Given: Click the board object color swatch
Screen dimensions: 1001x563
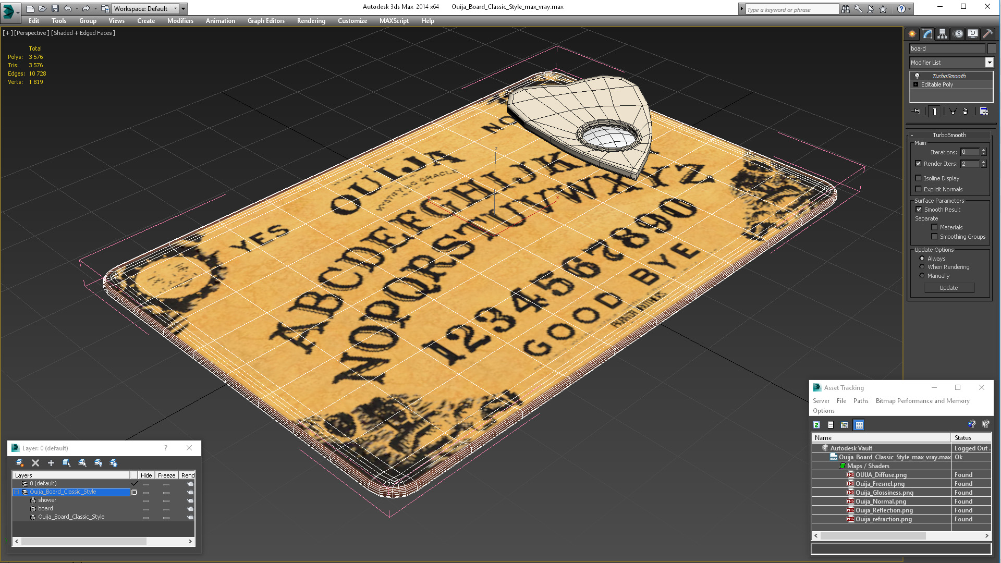Looking at the screenshot, I should [992, 48].
